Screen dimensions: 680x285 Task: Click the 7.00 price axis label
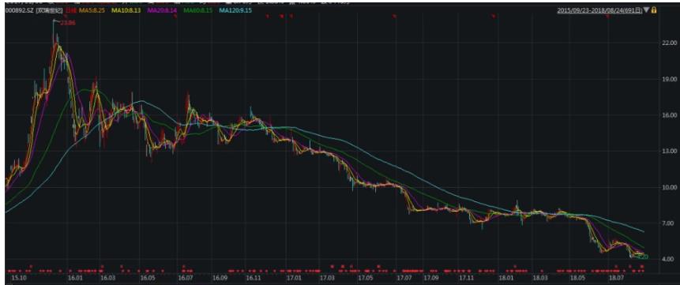(668, 223)
